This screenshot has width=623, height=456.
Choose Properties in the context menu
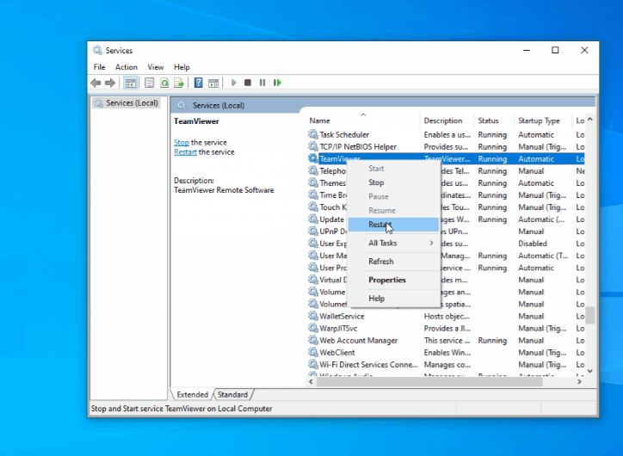[x=393, y=280]
